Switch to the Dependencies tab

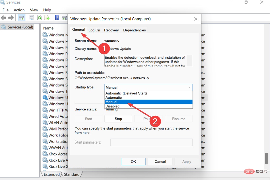[x=135, y=30]
